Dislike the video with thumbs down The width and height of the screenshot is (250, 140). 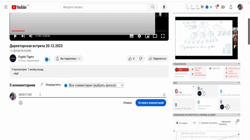pos(141,59)
